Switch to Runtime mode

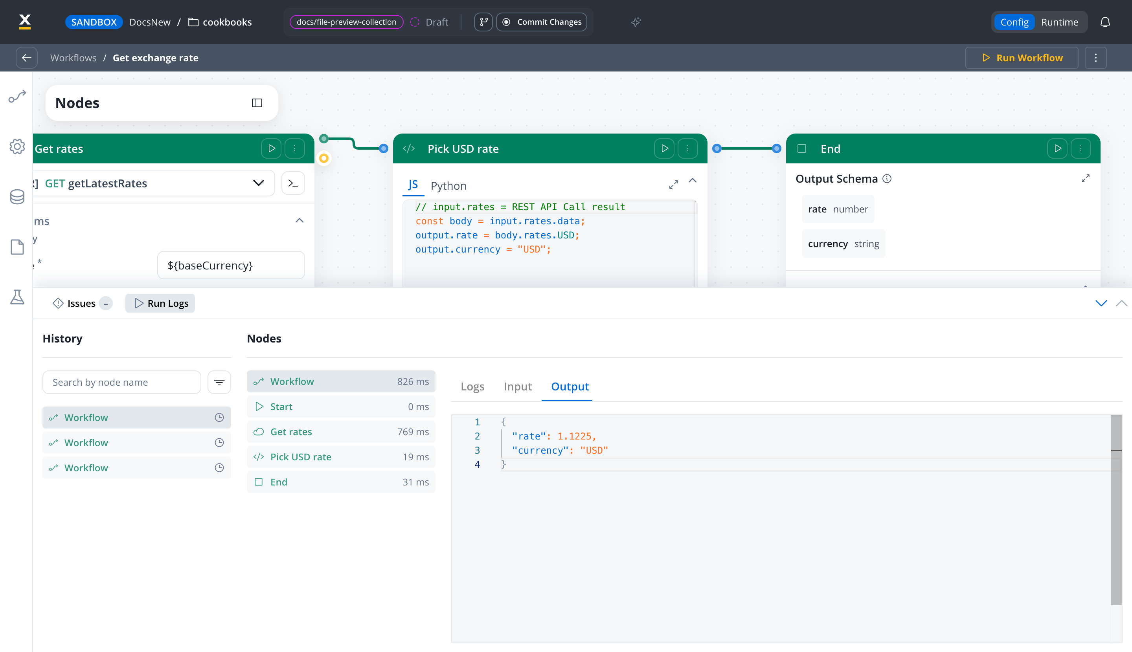click(x=1059, y=22)
